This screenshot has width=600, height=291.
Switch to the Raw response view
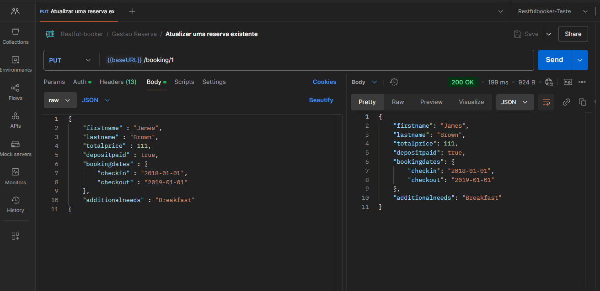click(398, 102)
